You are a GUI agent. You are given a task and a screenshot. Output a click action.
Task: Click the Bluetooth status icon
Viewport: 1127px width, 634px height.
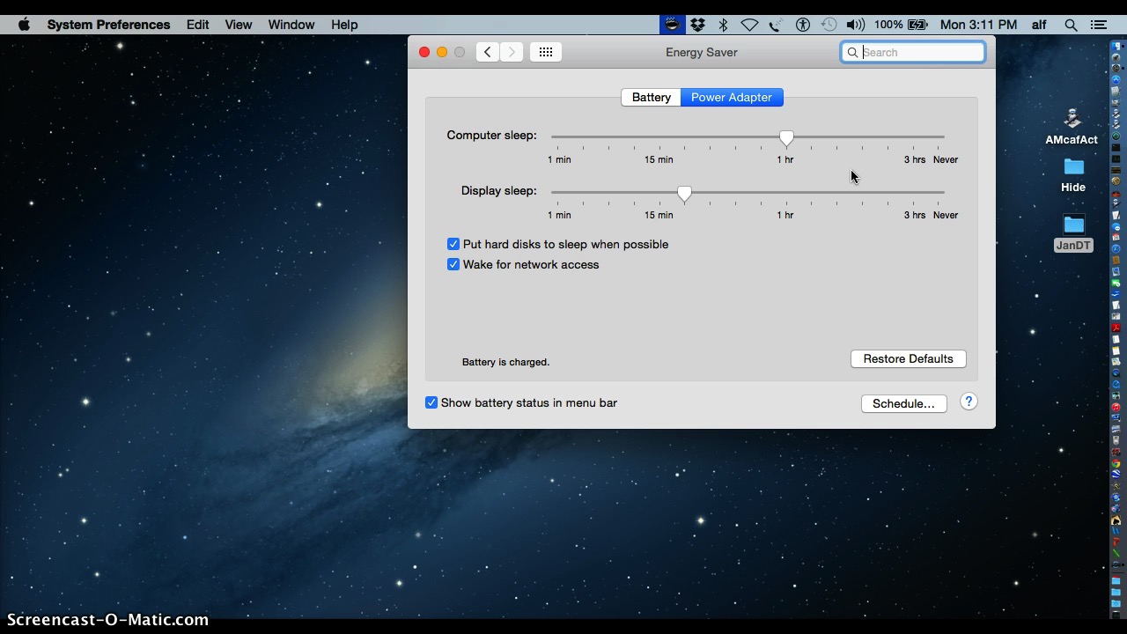coord(724,25)
